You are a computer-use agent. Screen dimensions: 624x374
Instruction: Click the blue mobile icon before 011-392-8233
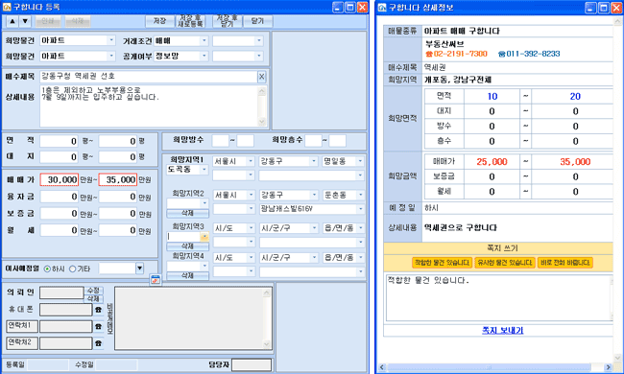(x=502, y=54)
